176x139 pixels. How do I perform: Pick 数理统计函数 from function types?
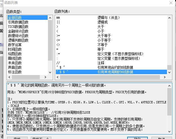coord(18,36)
